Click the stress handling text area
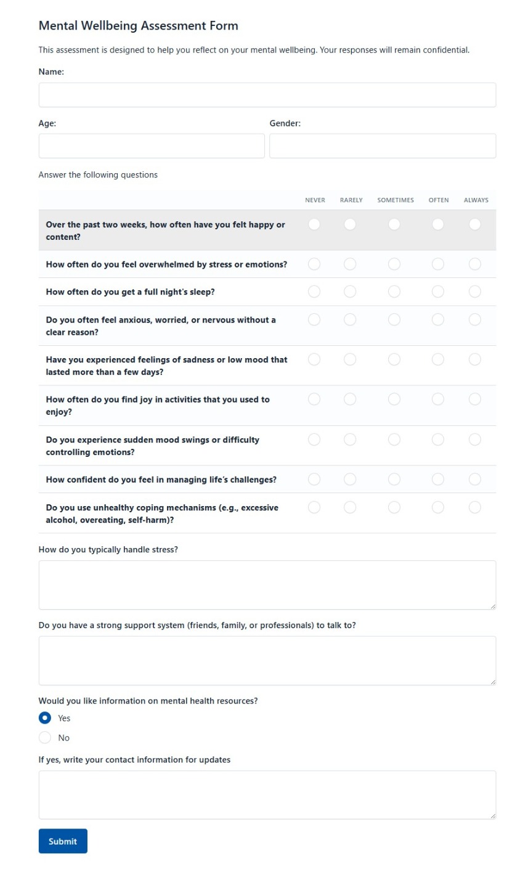This screenshot has width=523, height=876. point(267,584)
